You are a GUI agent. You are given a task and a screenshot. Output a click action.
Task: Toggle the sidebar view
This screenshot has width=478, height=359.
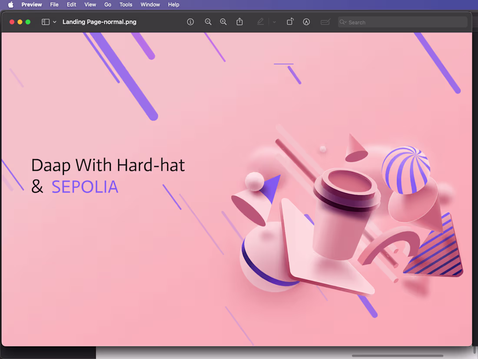46,22
